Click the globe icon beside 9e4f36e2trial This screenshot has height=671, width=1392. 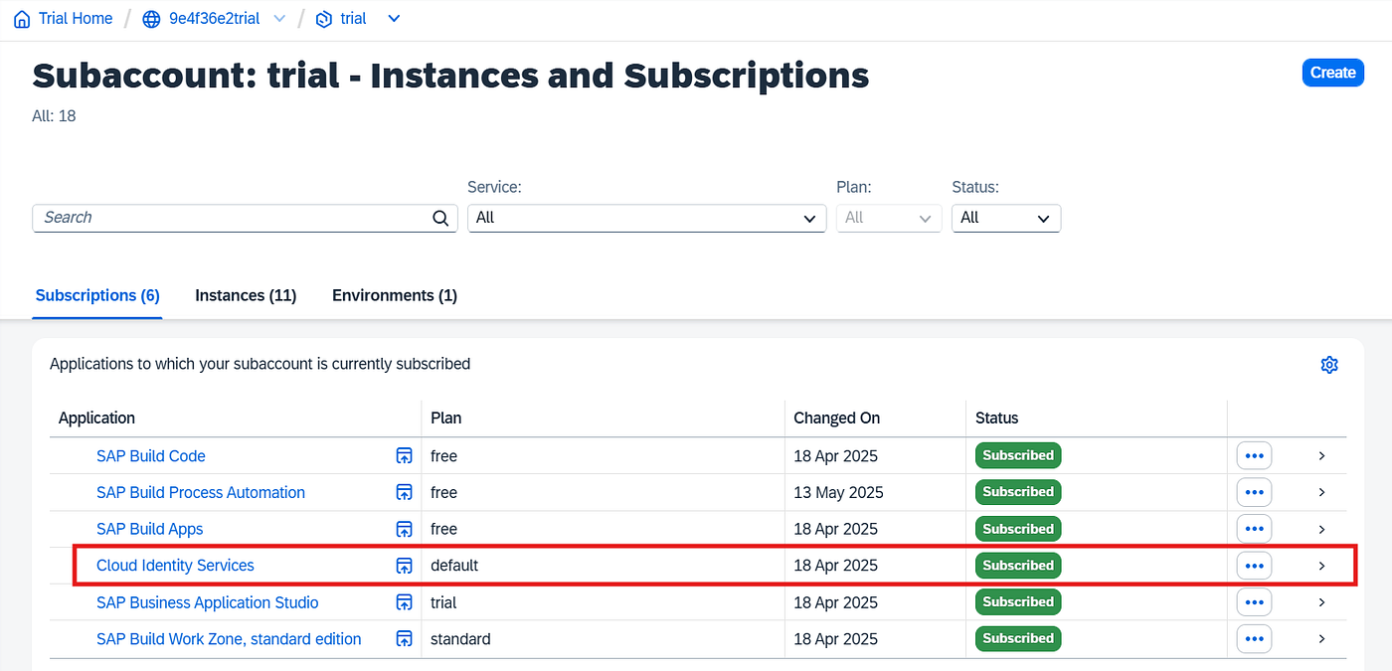(x=151, y=19)
